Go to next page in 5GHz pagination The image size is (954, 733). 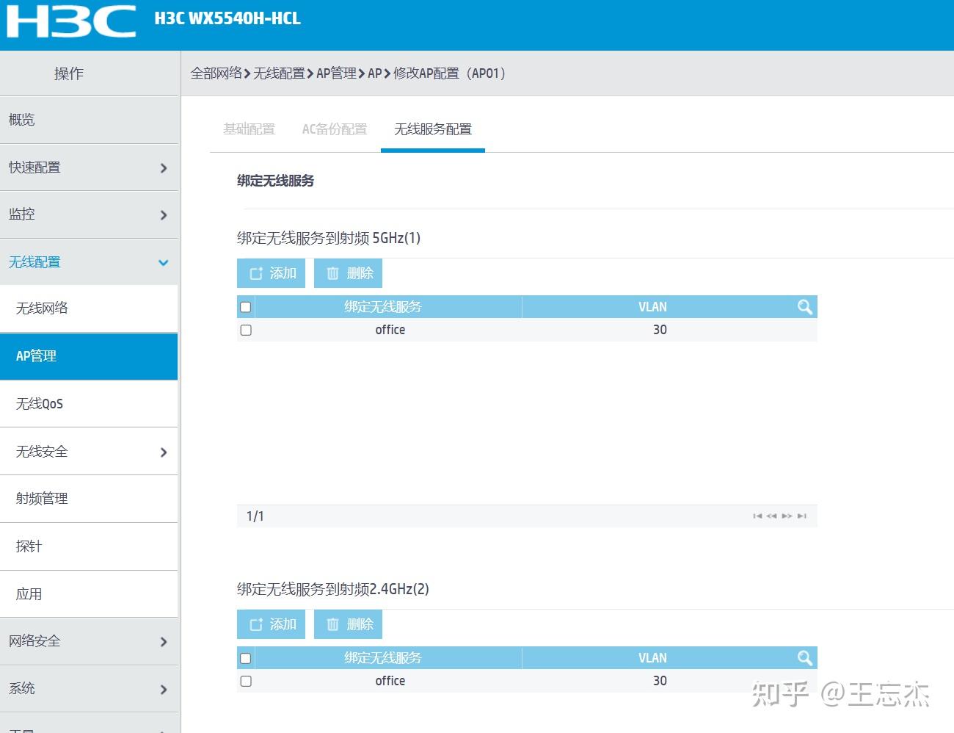[x=787, y=516]
